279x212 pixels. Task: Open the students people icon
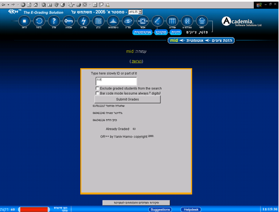[187, 21]
